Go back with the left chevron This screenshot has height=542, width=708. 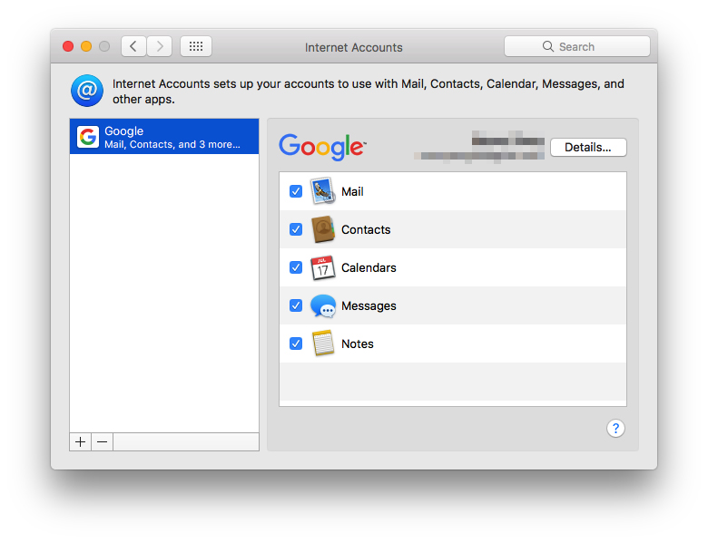(133, 46)
